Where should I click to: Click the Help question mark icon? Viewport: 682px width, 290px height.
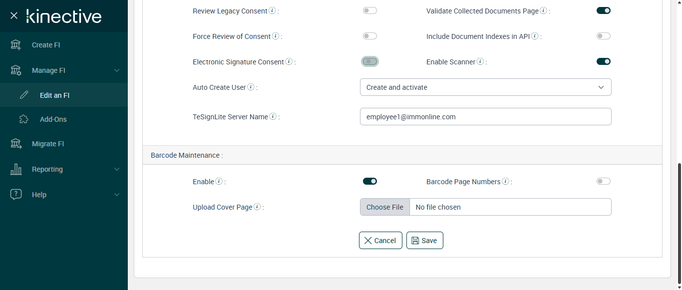[x=16, y=195]
